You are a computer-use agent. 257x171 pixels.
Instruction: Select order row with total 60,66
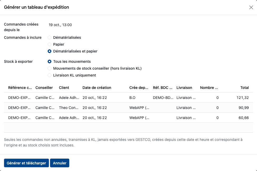128,118
